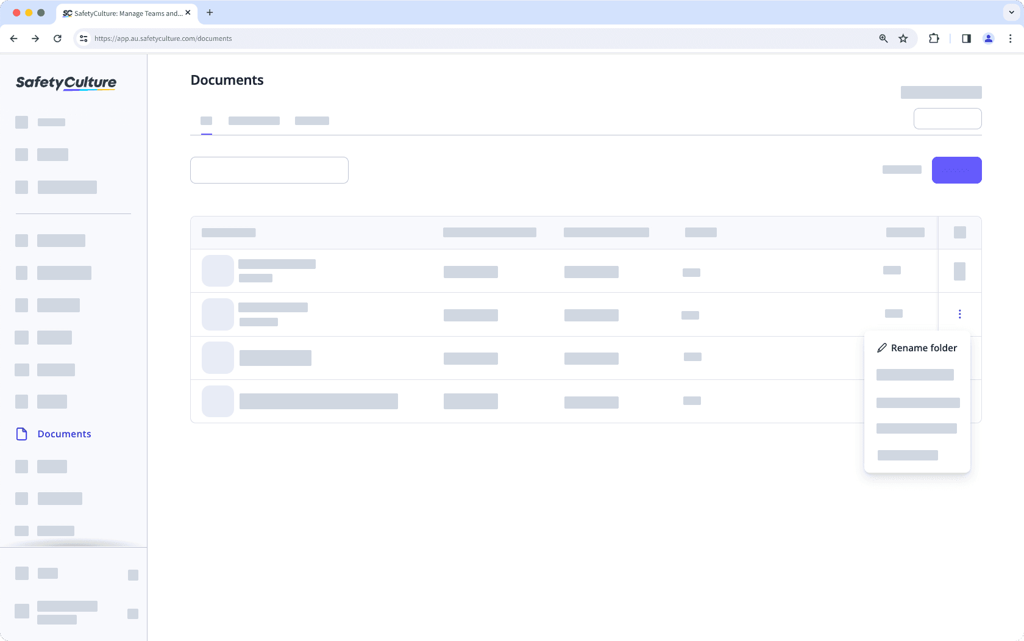Click the purple action button above the table
This screenshot has width=1024, height=641.
pos(956,170)
